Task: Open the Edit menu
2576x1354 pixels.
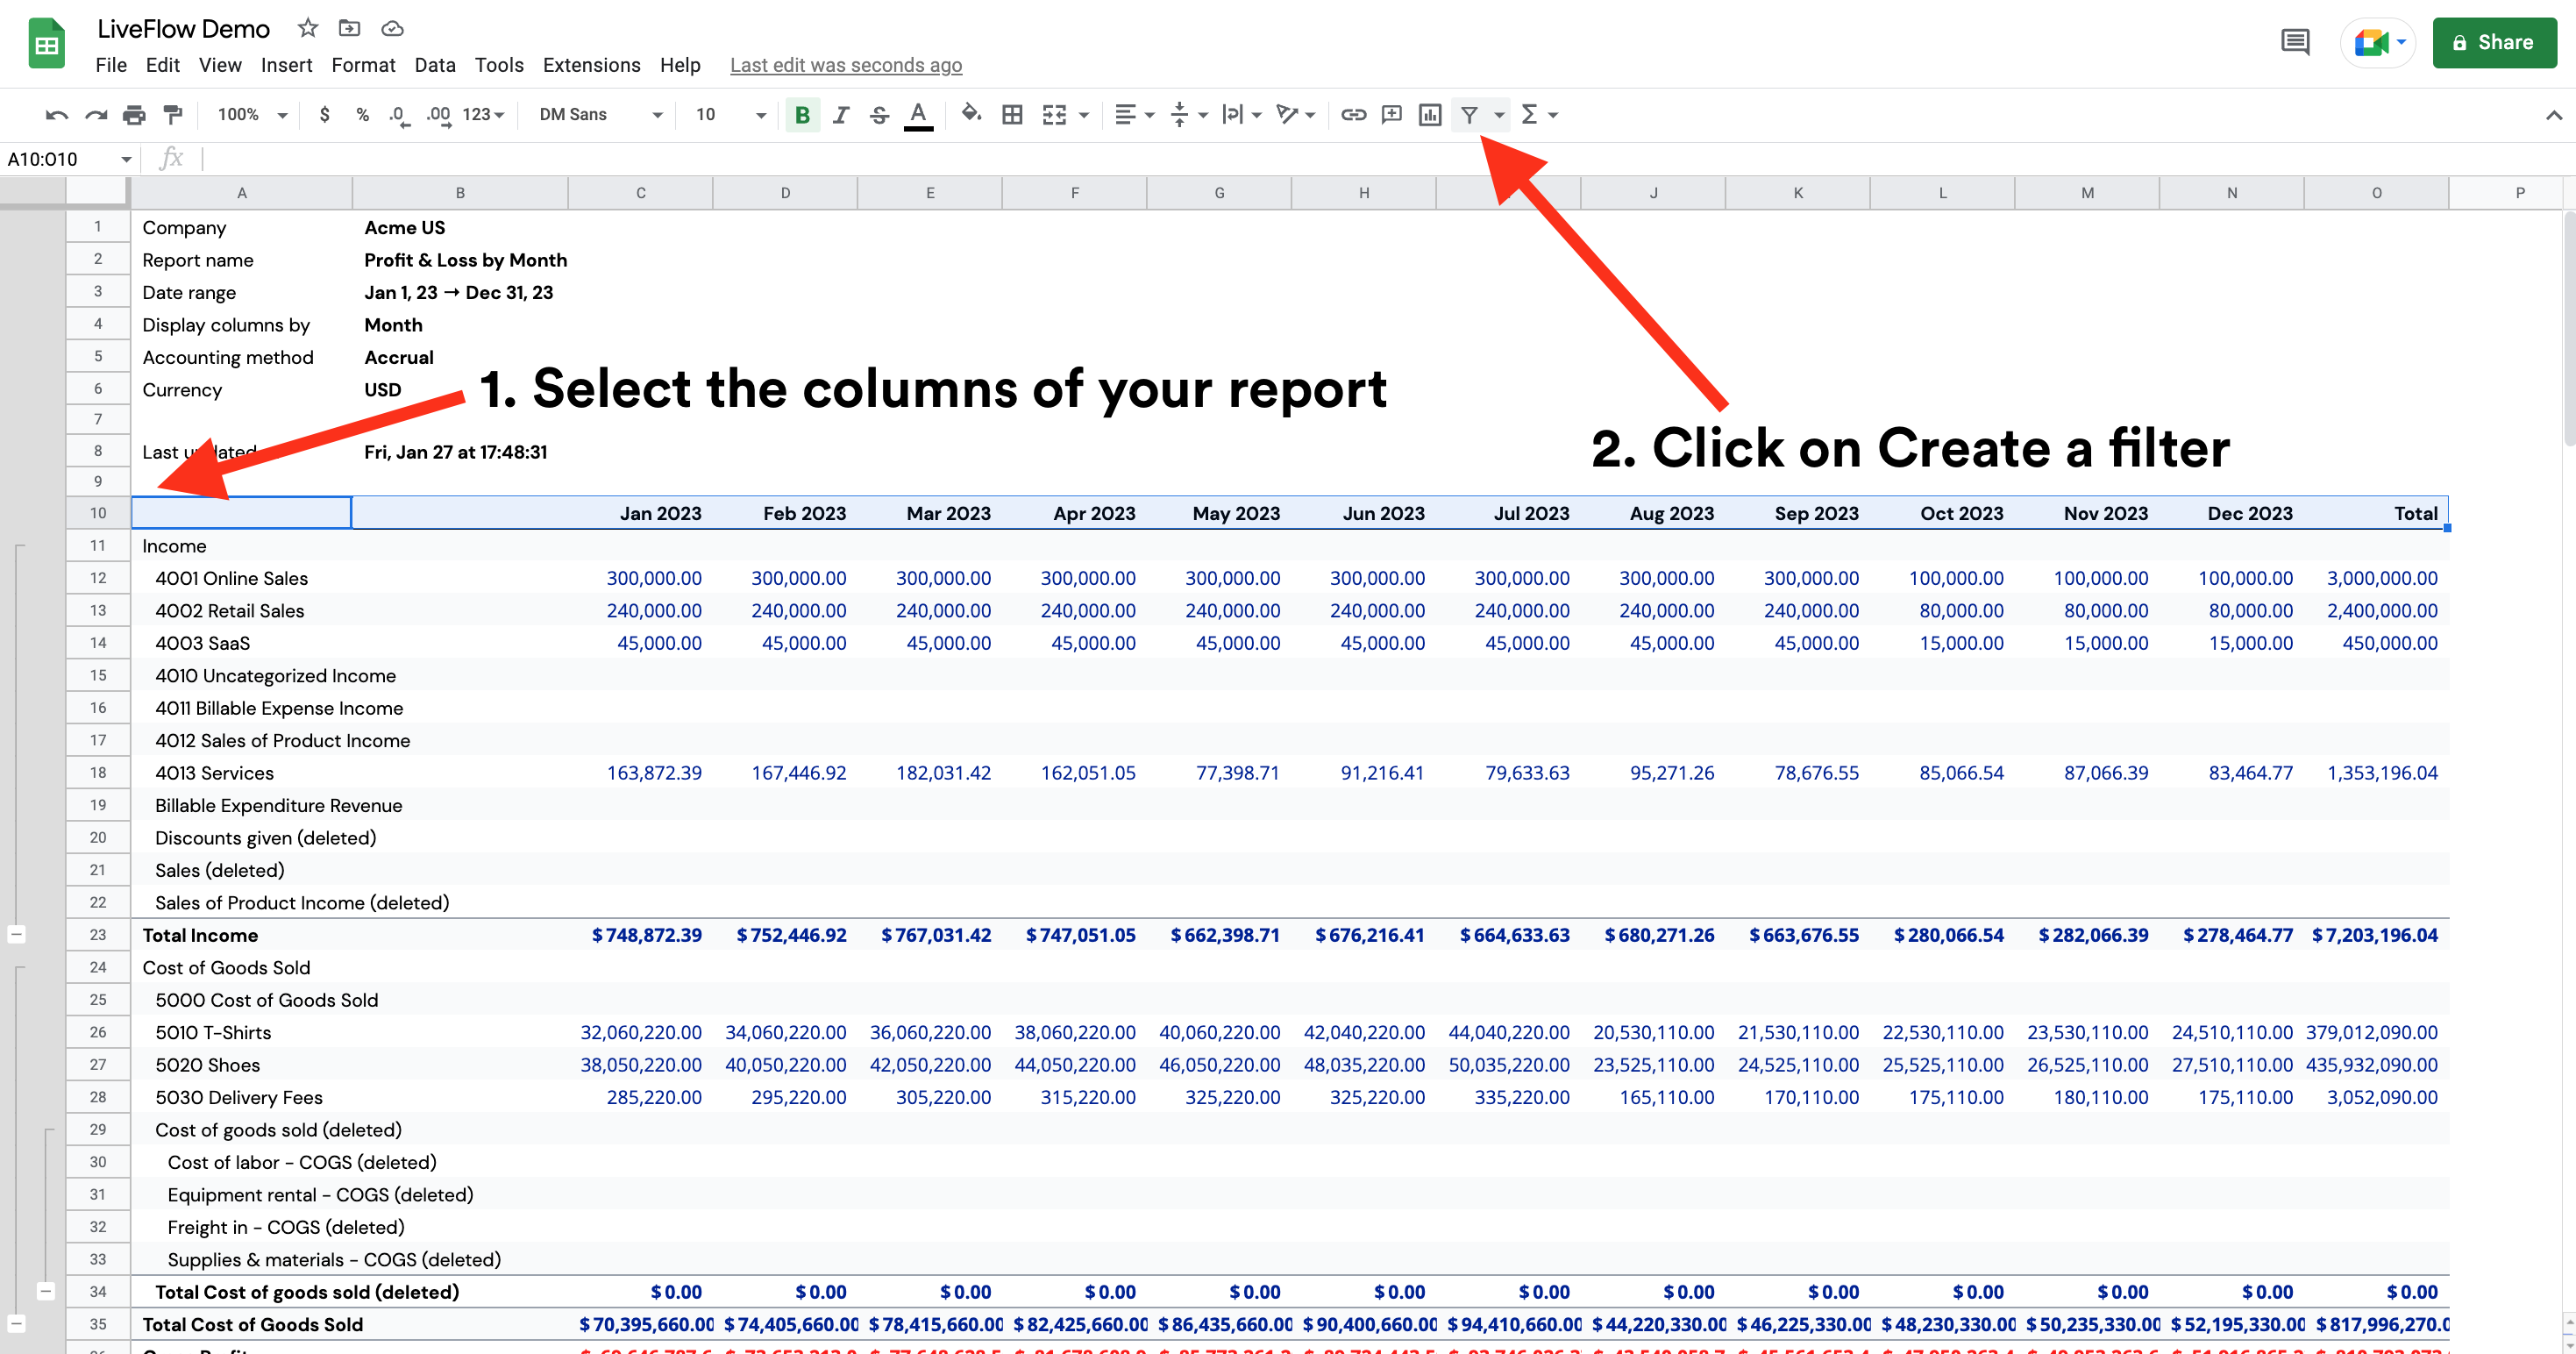Action: point(162,65)
